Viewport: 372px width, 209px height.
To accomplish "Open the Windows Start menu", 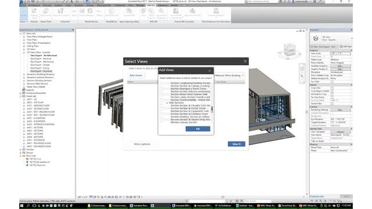I will click(22, 206).
